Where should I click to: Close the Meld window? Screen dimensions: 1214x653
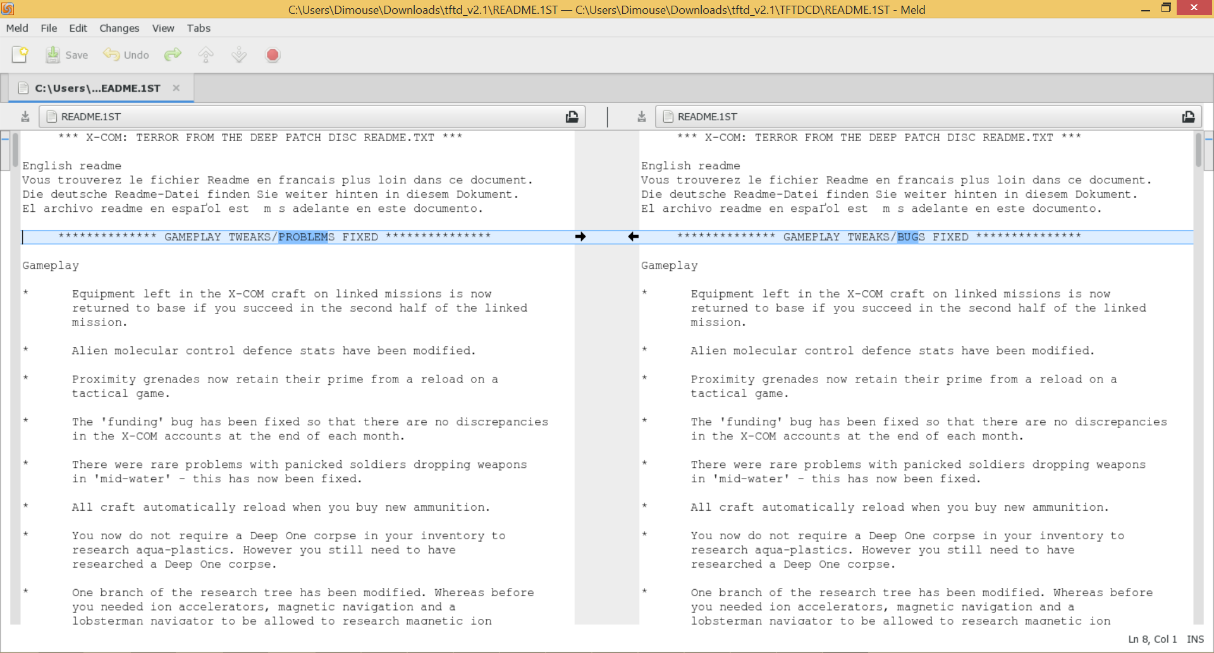point(1194,8)
